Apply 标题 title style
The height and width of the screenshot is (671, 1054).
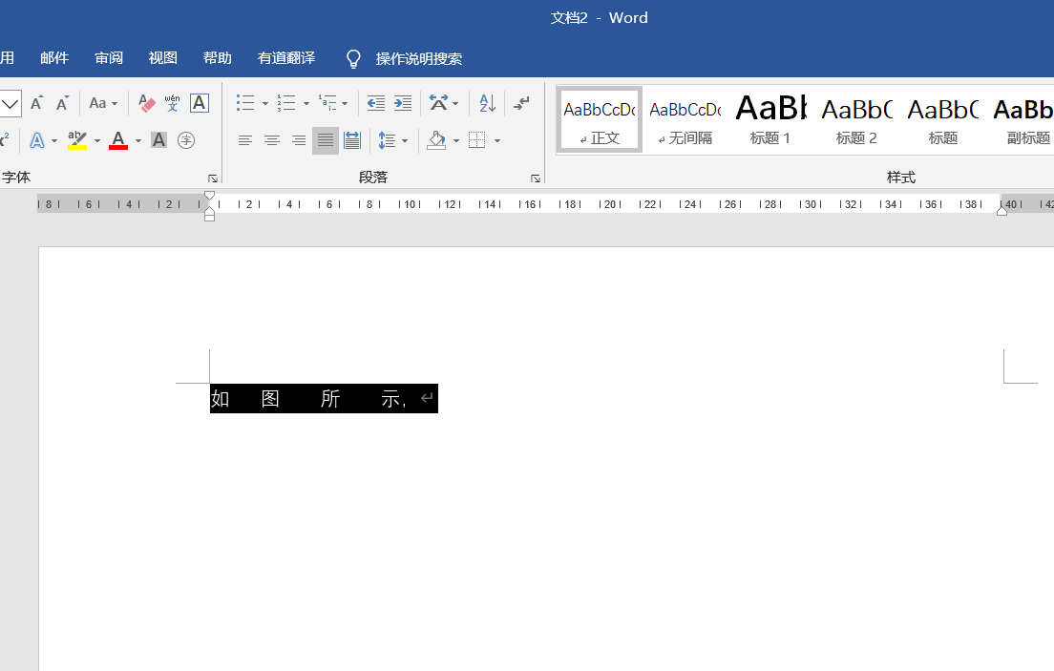(942, 119)
